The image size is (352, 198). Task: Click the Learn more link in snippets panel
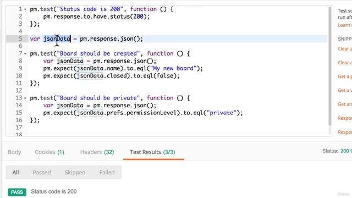click(x=345, y=25)
